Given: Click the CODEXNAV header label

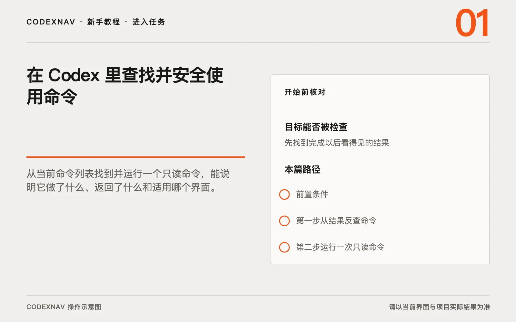Looking at the screenshot, I should tap(51, 22).
